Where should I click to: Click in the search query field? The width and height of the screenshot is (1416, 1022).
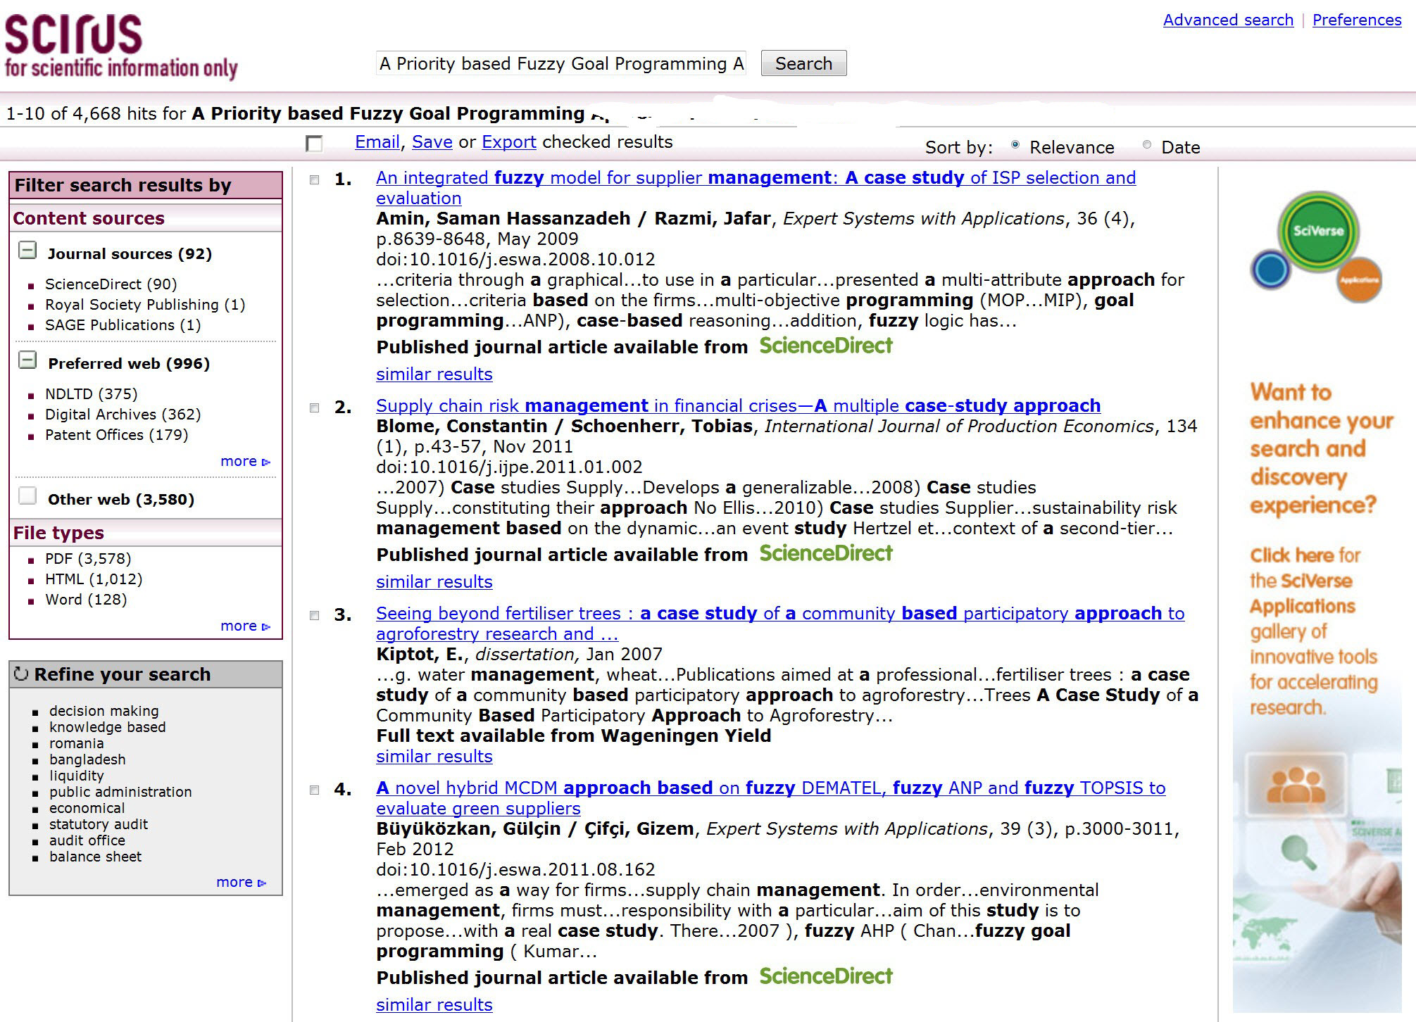[560, 63]
